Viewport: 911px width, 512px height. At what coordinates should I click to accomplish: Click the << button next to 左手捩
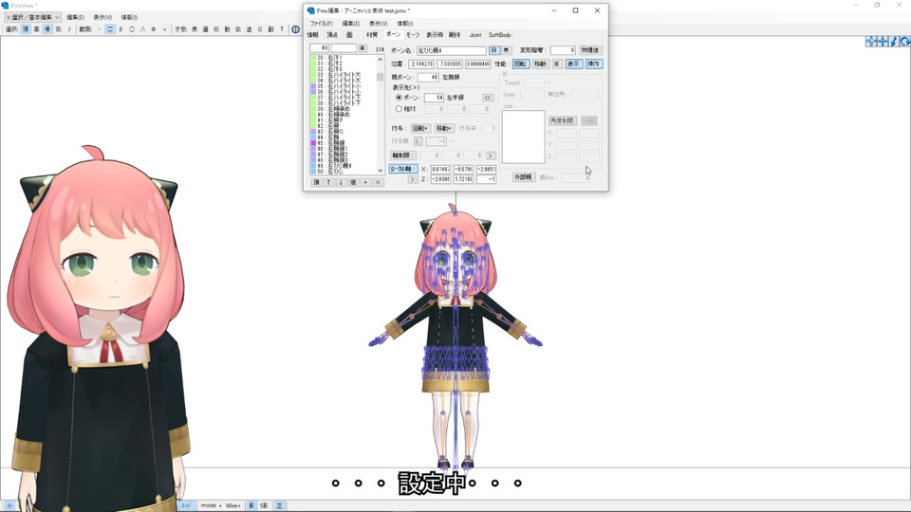pos(488,98)
